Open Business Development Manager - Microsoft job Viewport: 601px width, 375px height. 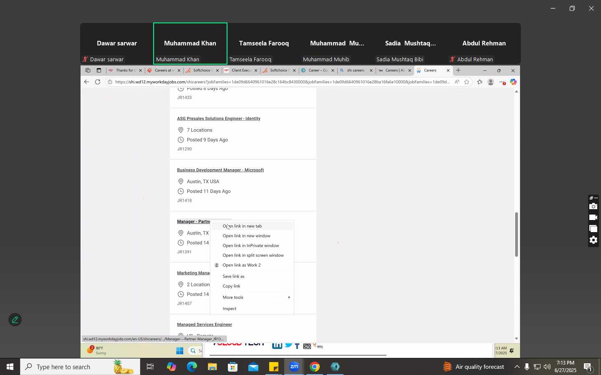[220, 170]
